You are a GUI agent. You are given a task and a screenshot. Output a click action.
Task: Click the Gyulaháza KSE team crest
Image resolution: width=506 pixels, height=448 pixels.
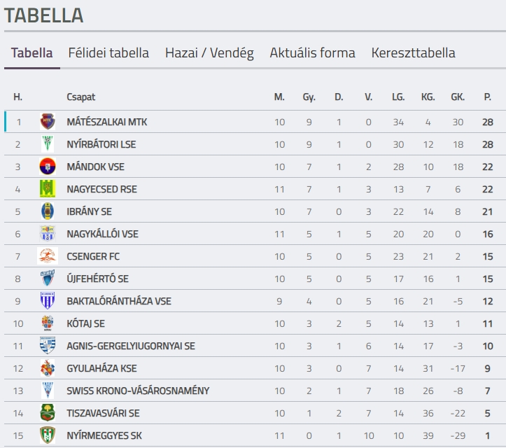[47, 368]
